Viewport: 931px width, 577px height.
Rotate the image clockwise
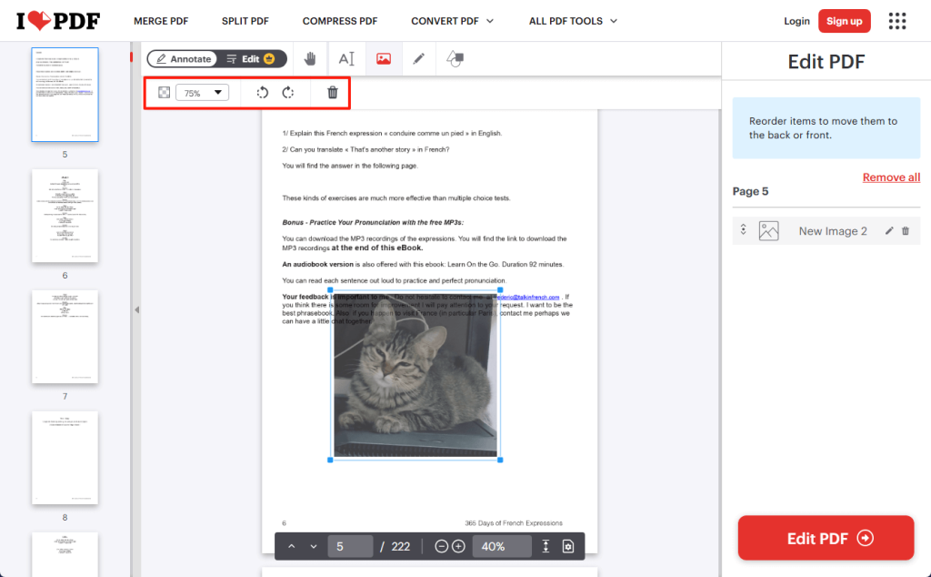tap(288, 93)
